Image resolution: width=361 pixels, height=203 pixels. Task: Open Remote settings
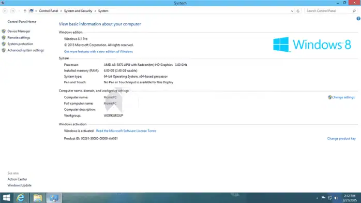19,38
